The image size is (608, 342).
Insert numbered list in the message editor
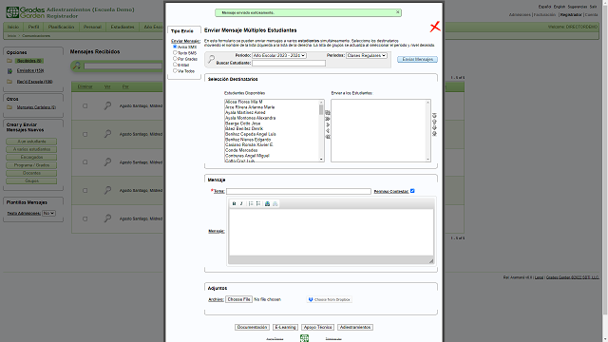251,203
